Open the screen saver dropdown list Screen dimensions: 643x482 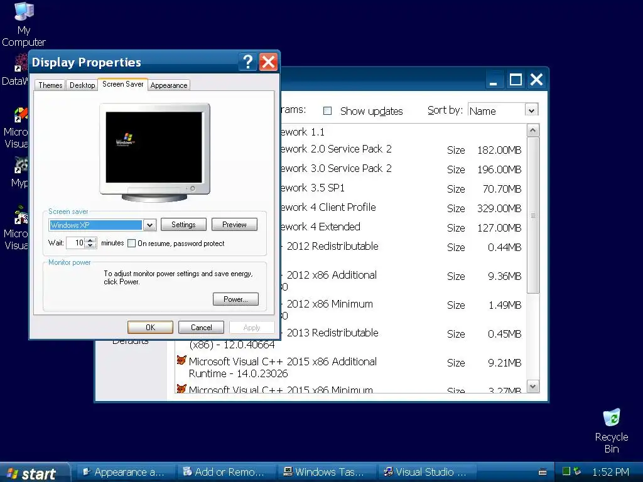149,225
